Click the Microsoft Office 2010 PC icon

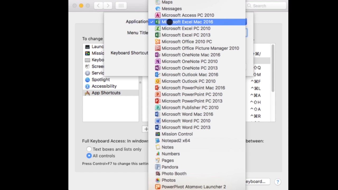coord(158,42)
